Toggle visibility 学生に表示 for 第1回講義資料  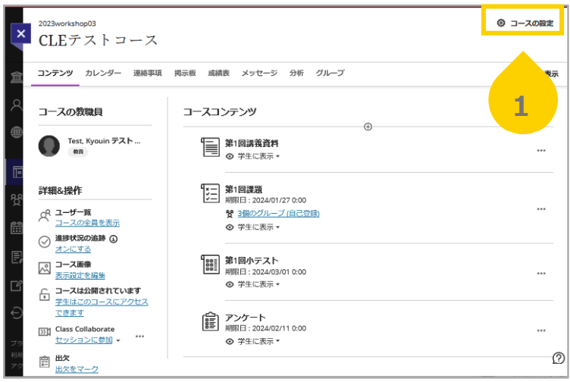click(252, 156)
